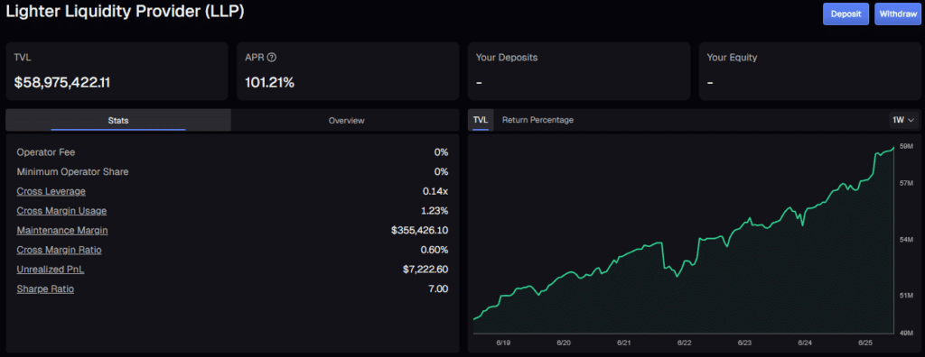Click the APR info question mark icon
The width and height of the screenshot is (925, 357).
point(271,58)
